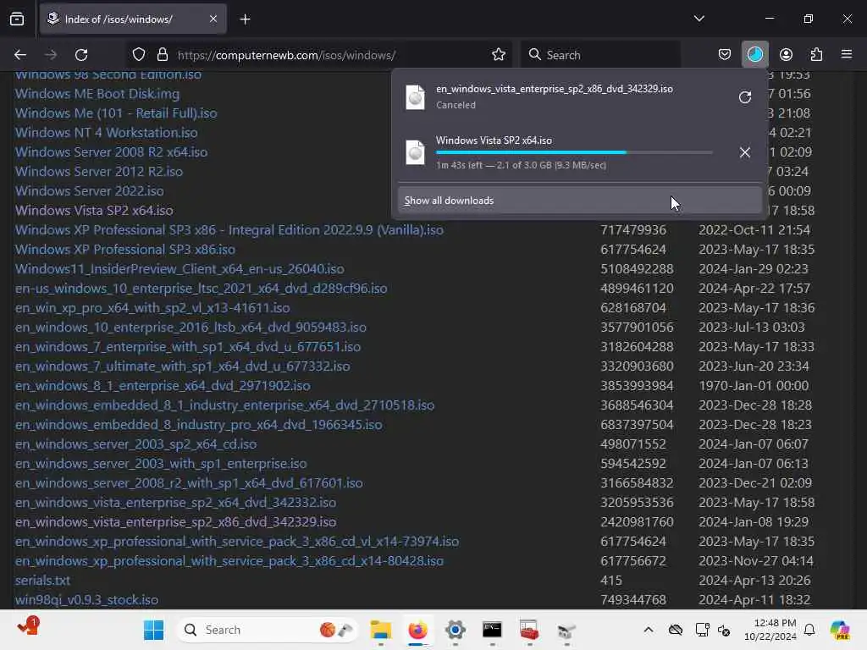Open Windows Me (101 - Retail Full).iso
Image resolution: width=867 pixels, height=650 pixels.
tap(116, 113)
